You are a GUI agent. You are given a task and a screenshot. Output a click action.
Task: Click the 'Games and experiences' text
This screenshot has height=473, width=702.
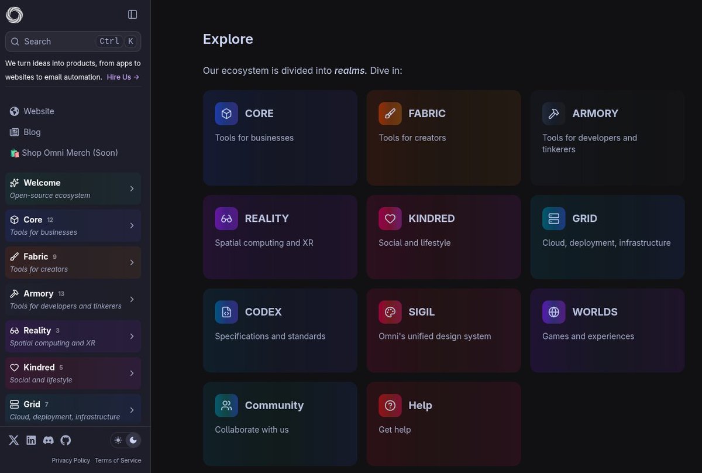(588, 337)
